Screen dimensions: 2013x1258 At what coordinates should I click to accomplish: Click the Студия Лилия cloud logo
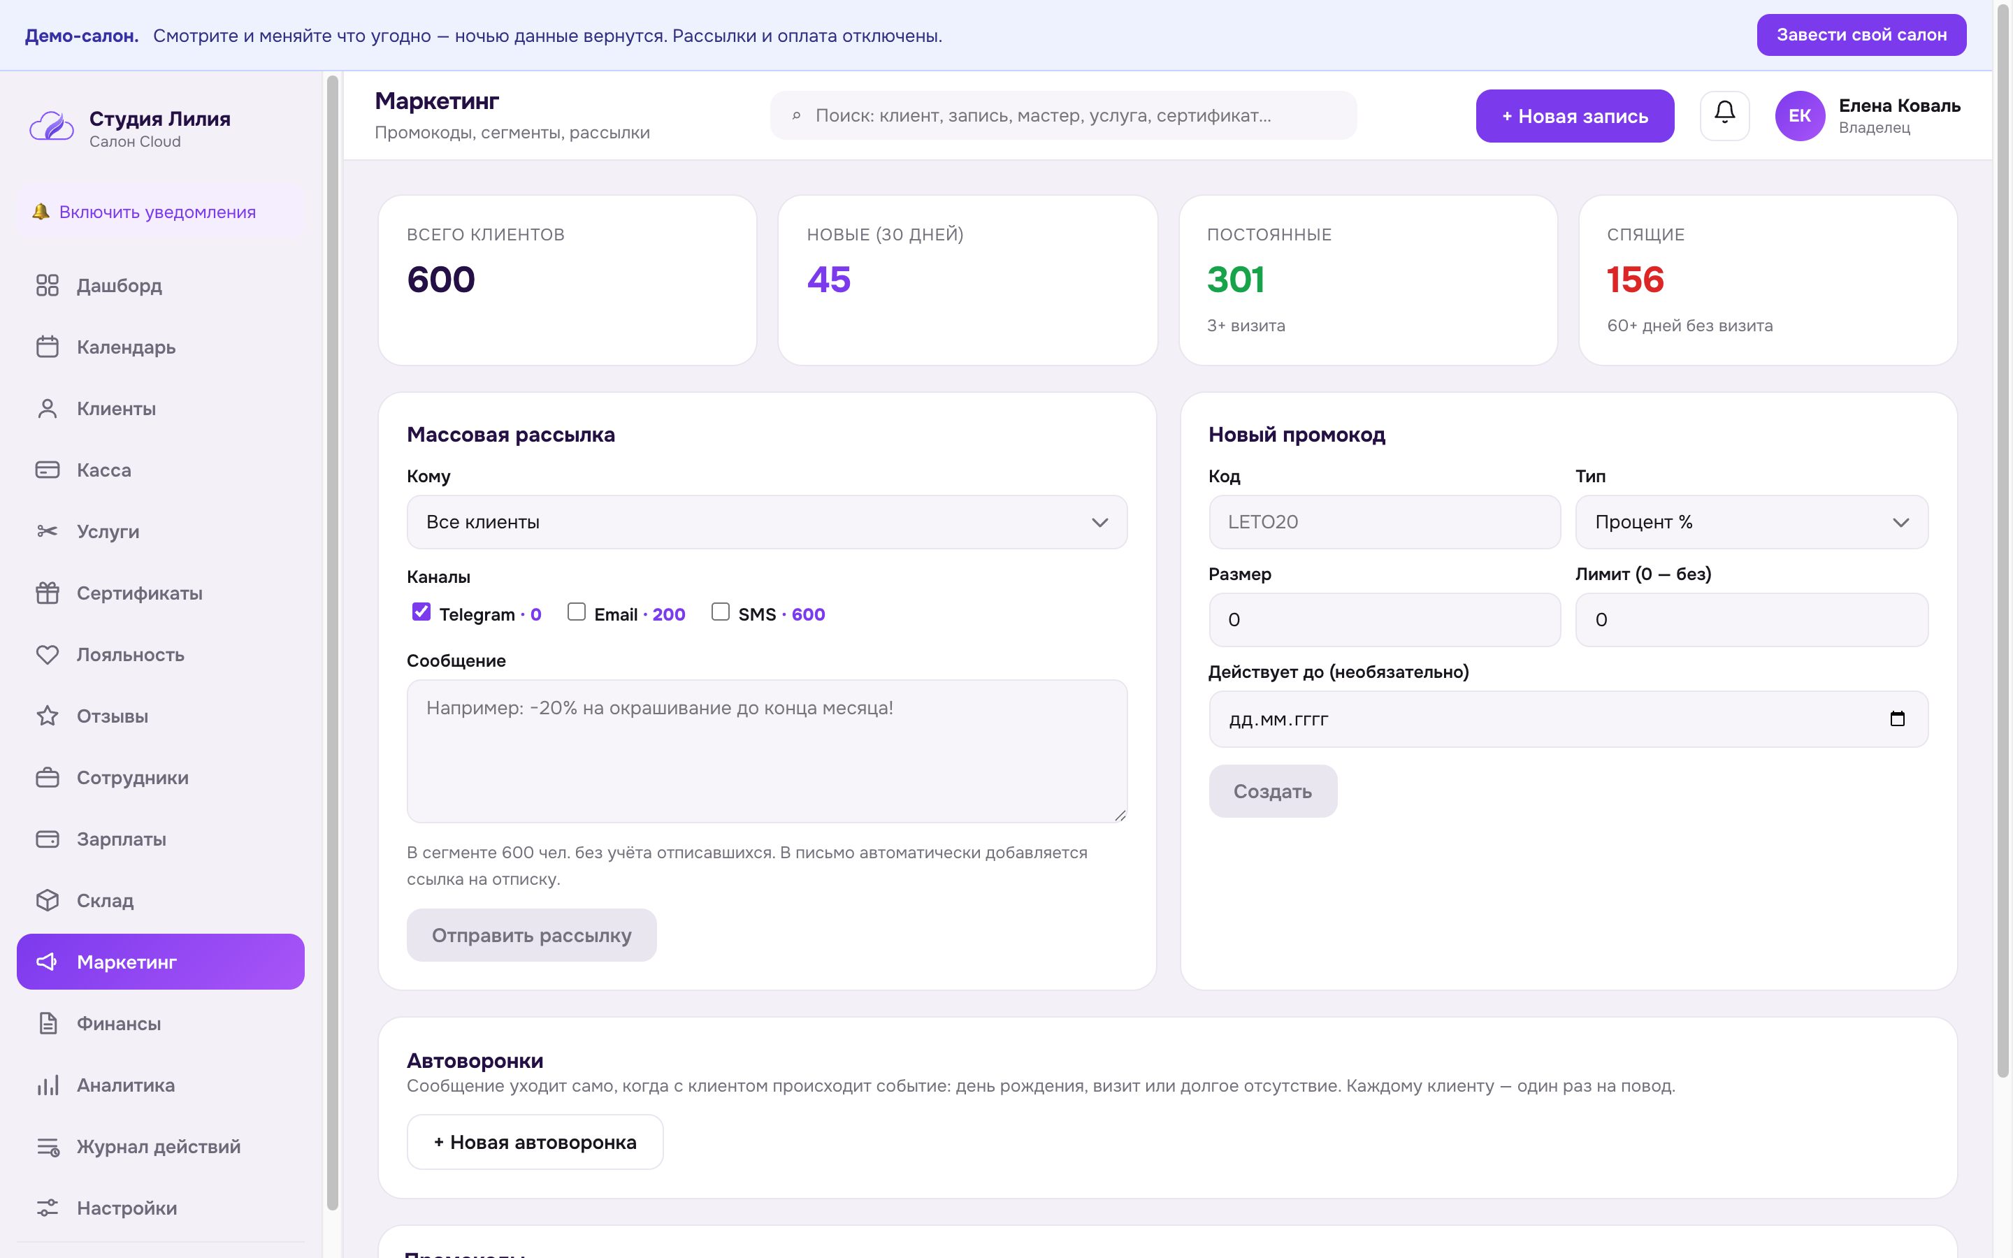pos(52,127)
